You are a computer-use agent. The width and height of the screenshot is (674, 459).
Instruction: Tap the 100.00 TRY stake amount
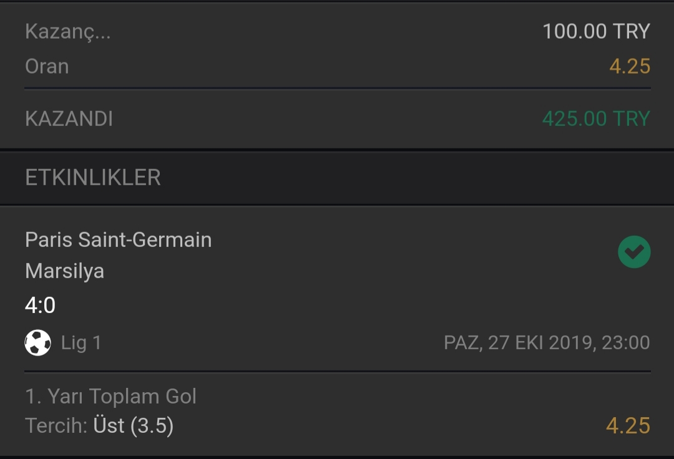[x=596, y=31]
